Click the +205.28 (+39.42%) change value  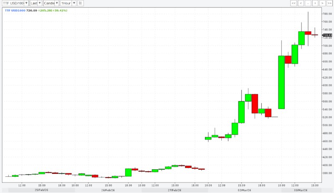53,10
